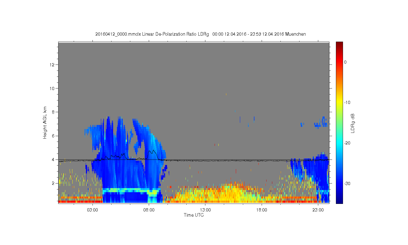Click the yellow region of the colorbar
Image resolution: width=408 pixels, height=245 pixels.
(339, 103)
